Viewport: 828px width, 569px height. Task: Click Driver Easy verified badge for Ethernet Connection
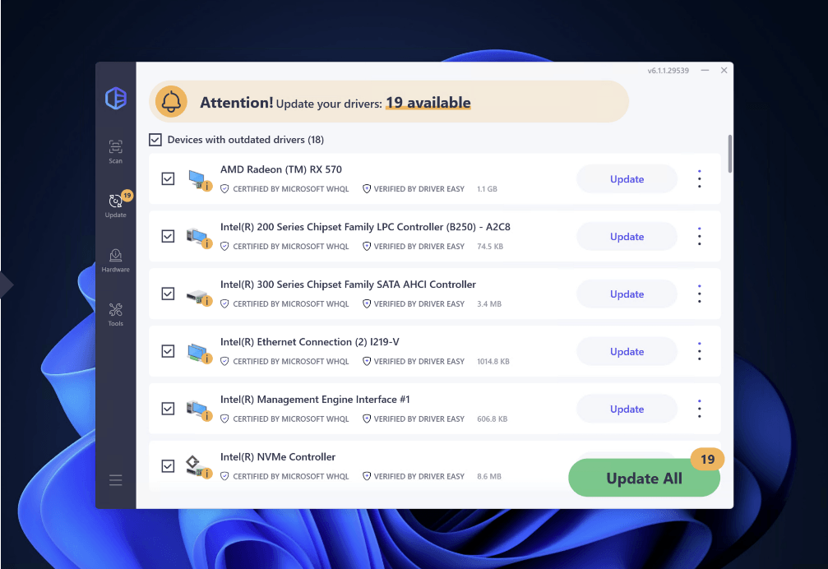(x=414, y=362)
